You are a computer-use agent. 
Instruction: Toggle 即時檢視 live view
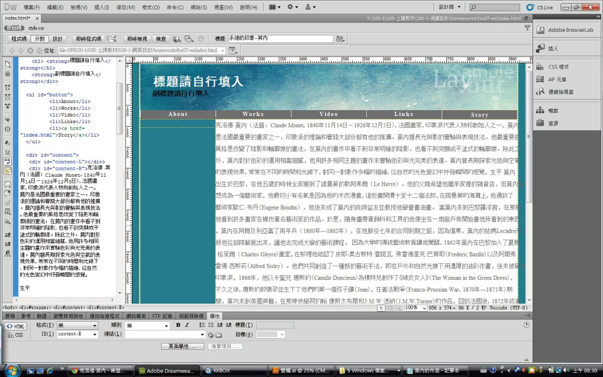(x=137, y=39)
